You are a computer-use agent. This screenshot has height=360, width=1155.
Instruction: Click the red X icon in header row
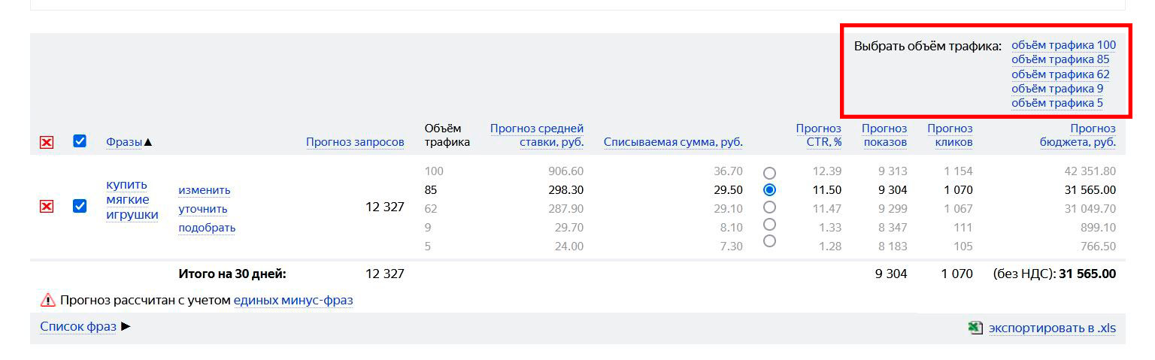[x=47, y=142]
